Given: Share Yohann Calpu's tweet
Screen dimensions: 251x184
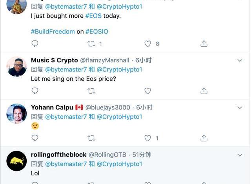Looking at the screenshot, I should click(204, 138).
